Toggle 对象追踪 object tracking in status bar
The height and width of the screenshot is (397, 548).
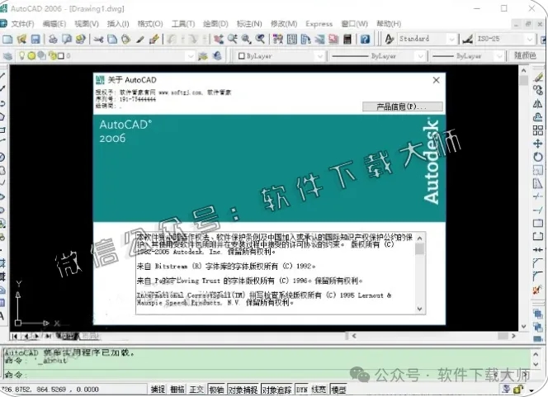276,390
